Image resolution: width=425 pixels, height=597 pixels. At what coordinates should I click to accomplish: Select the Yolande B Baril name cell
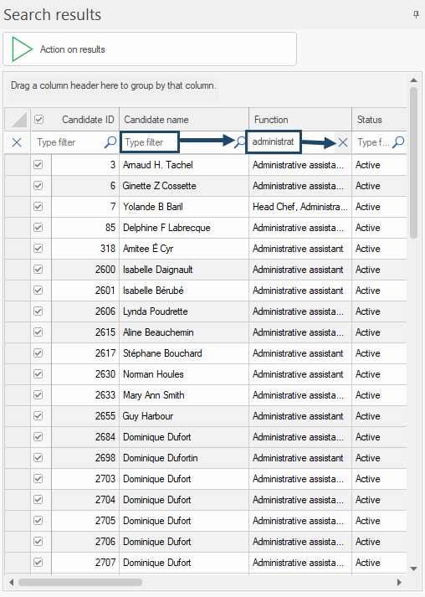(184, 207)
